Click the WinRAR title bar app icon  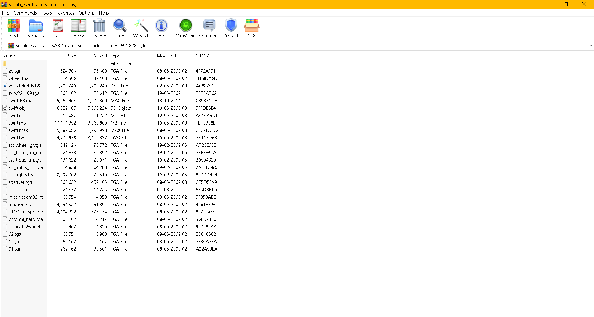[x=4, y=4]
